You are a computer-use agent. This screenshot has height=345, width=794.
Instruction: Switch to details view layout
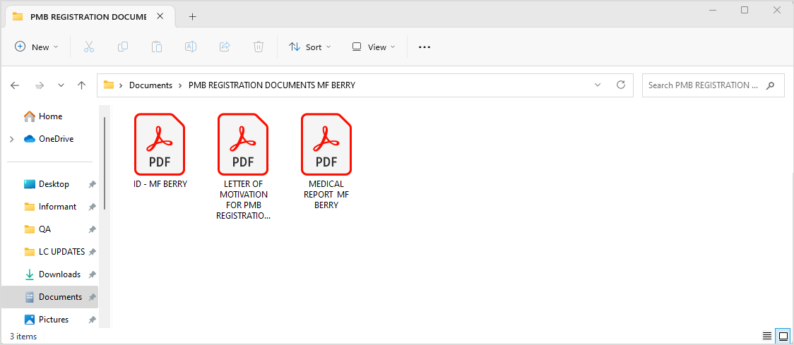(767, 336)
